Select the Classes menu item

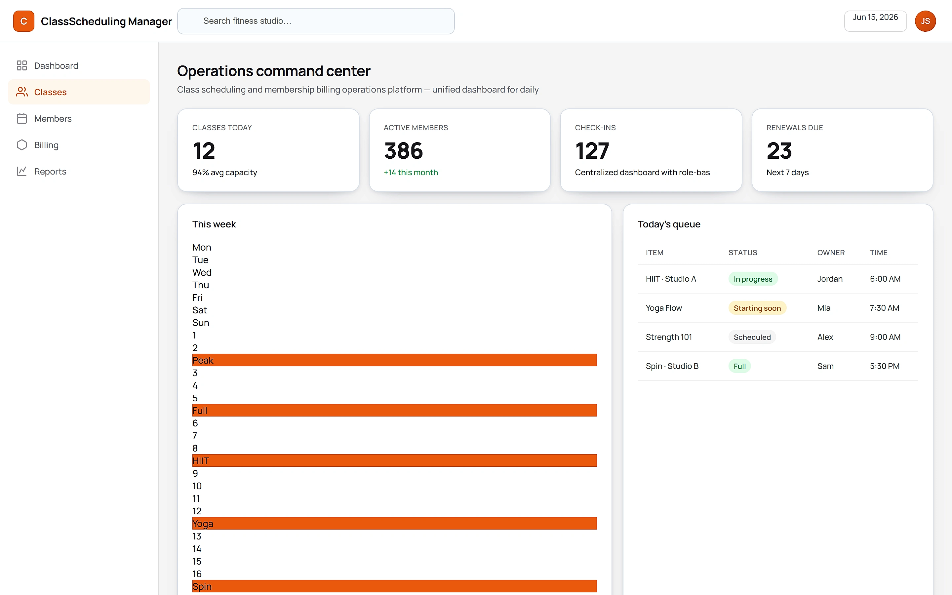tap(79, 92)
